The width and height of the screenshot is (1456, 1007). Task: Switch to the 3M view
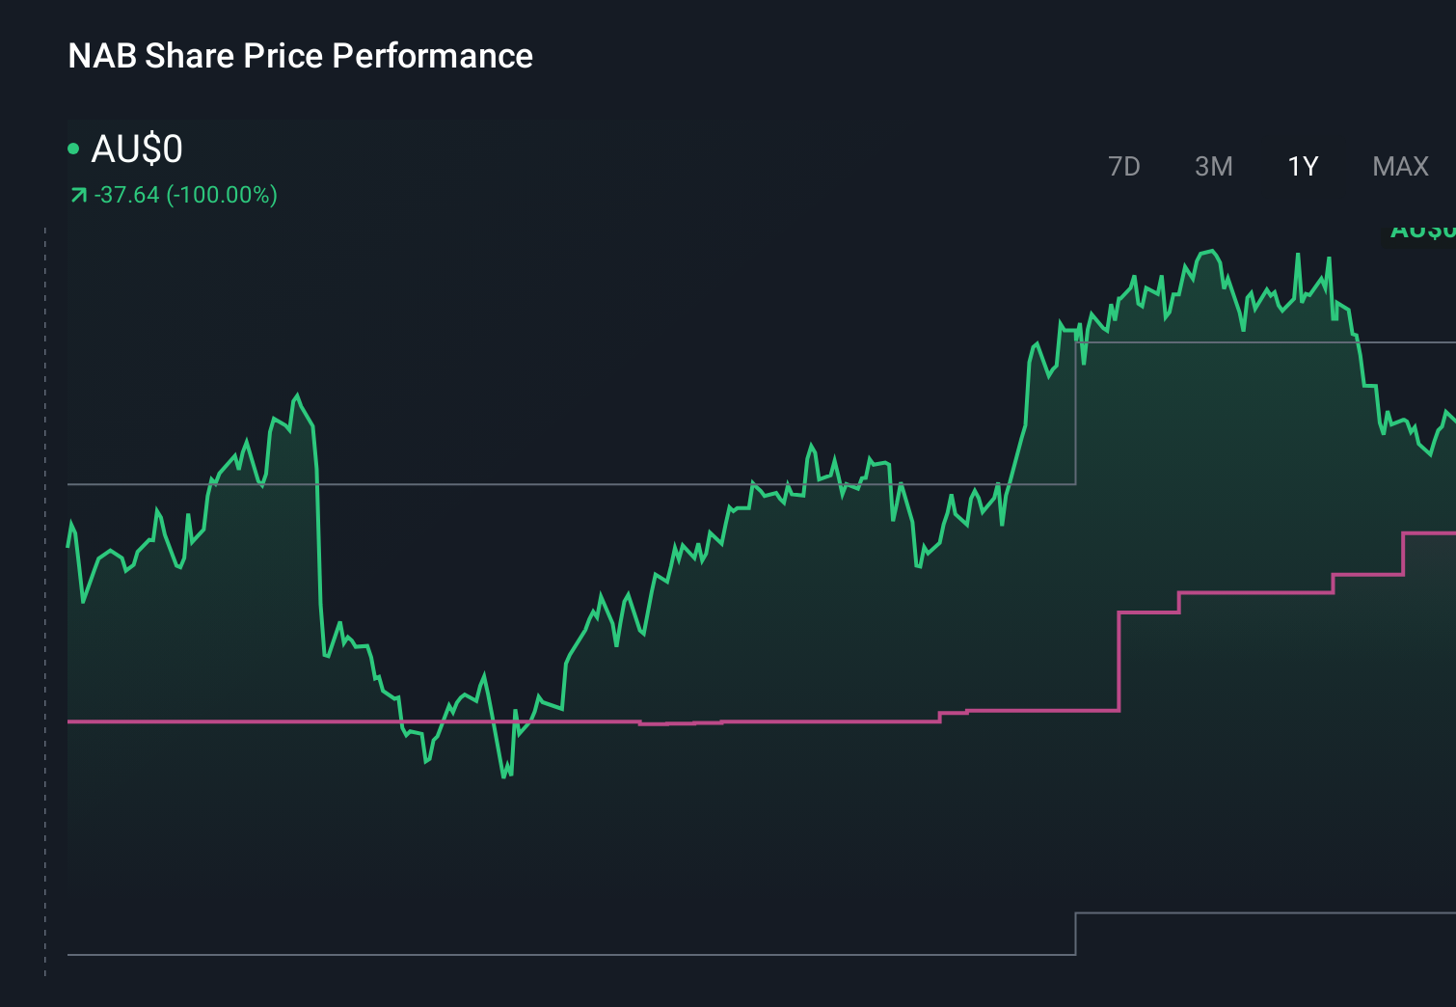coord(1214,166)
